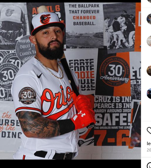Click the "Ballpark That Forever Changed Baseball" poster

tap(84, 25)
